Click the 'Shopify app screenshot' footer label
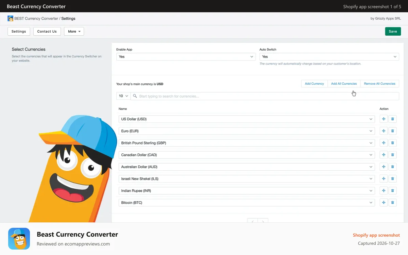Screen dimensions: 408x255 376,235
